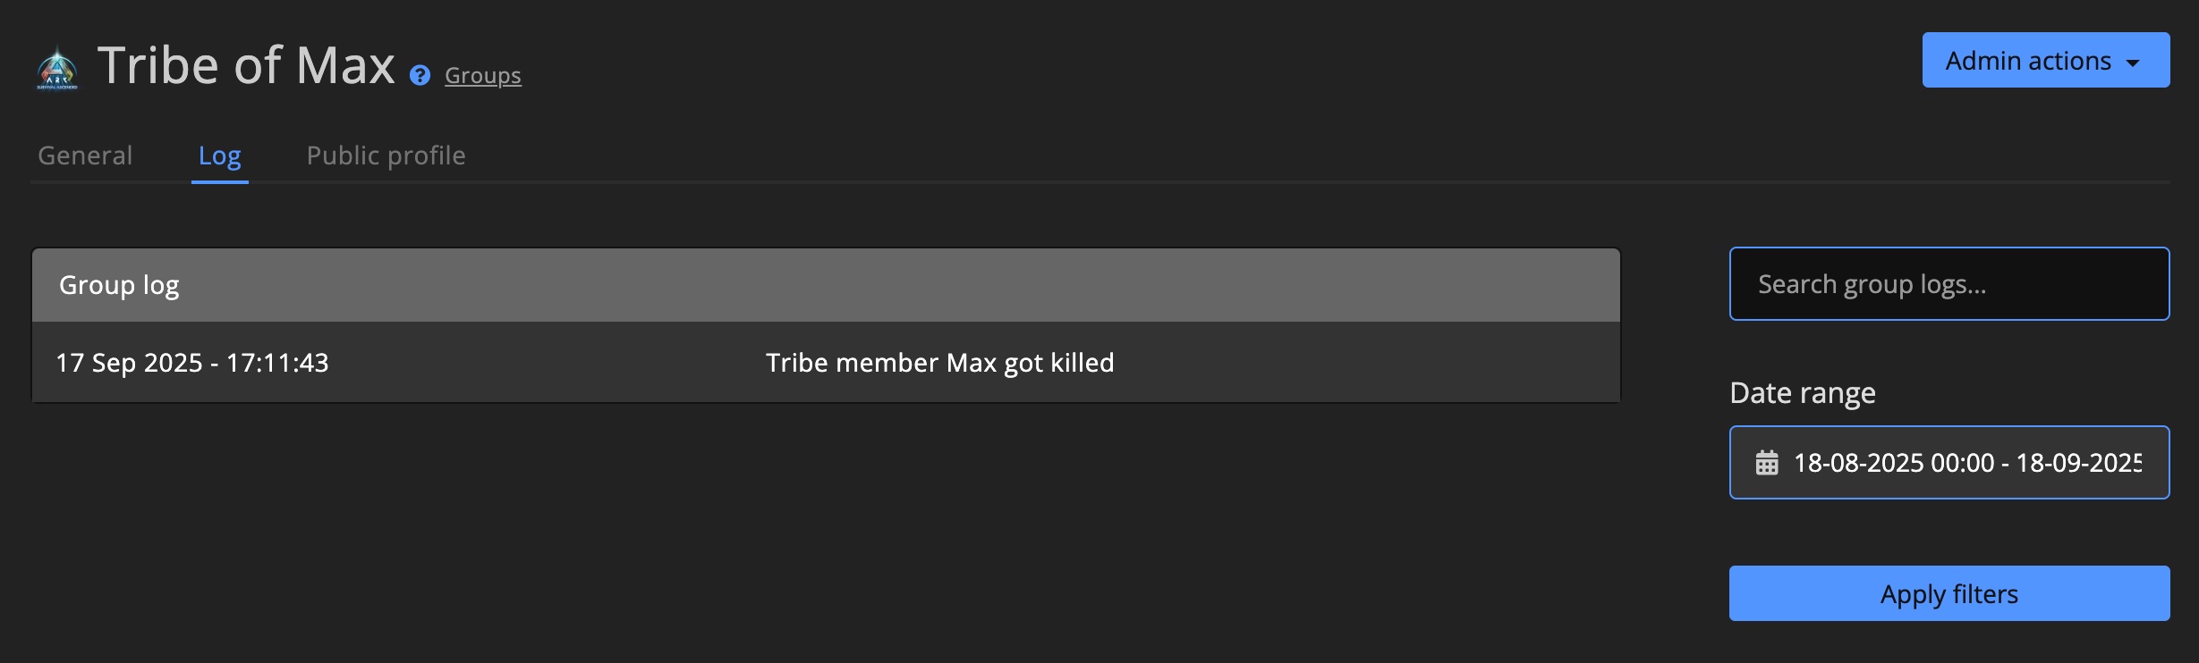Image resolution: width=2199 pixels, height=663 pixels.
Task: Click the Admin actions caret arrow
Action: (2133, 63)
